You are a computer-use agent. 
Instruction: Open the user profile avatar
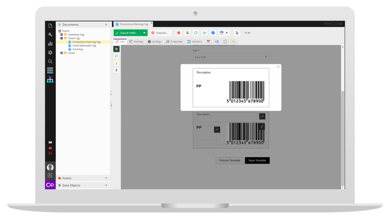click(50, 167)
